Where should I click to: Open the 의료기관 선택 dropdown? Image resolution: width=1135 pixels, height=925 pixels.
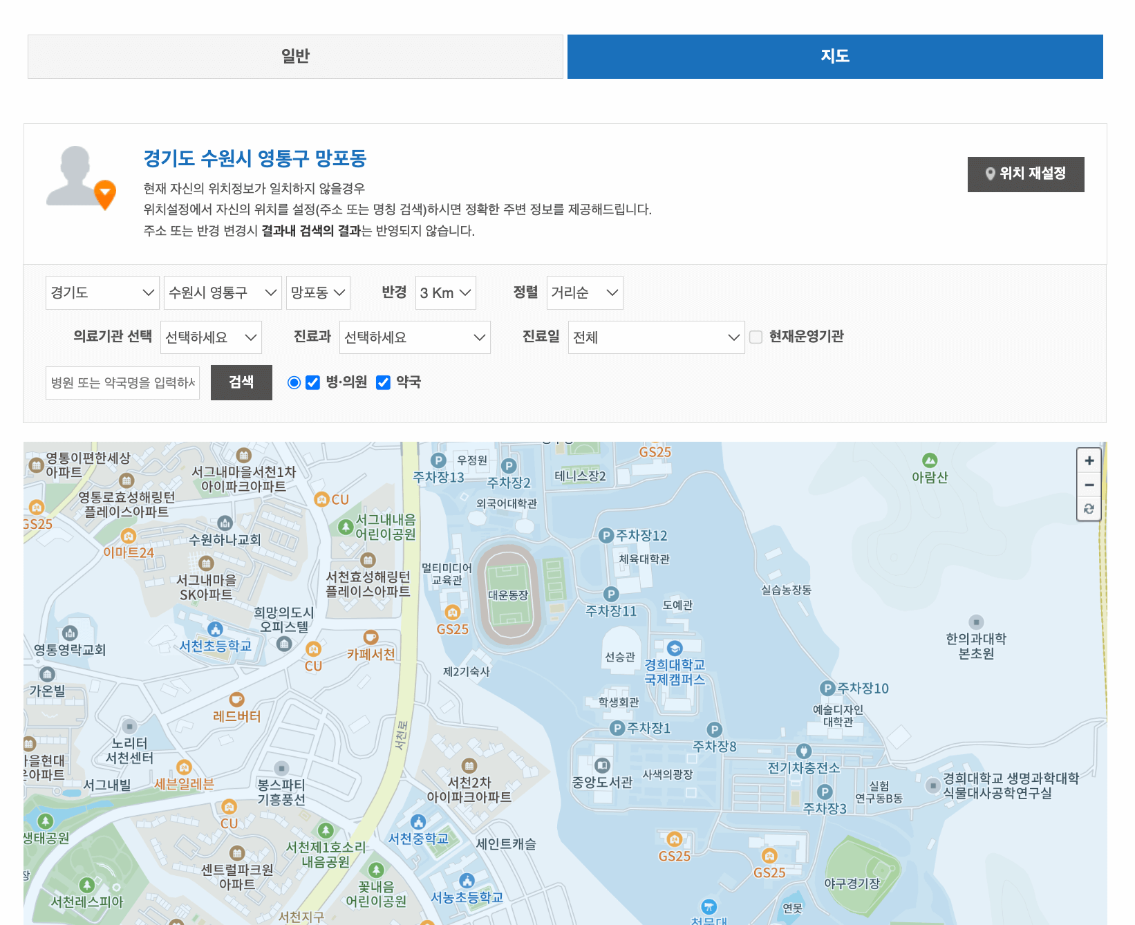coord(211,337)
